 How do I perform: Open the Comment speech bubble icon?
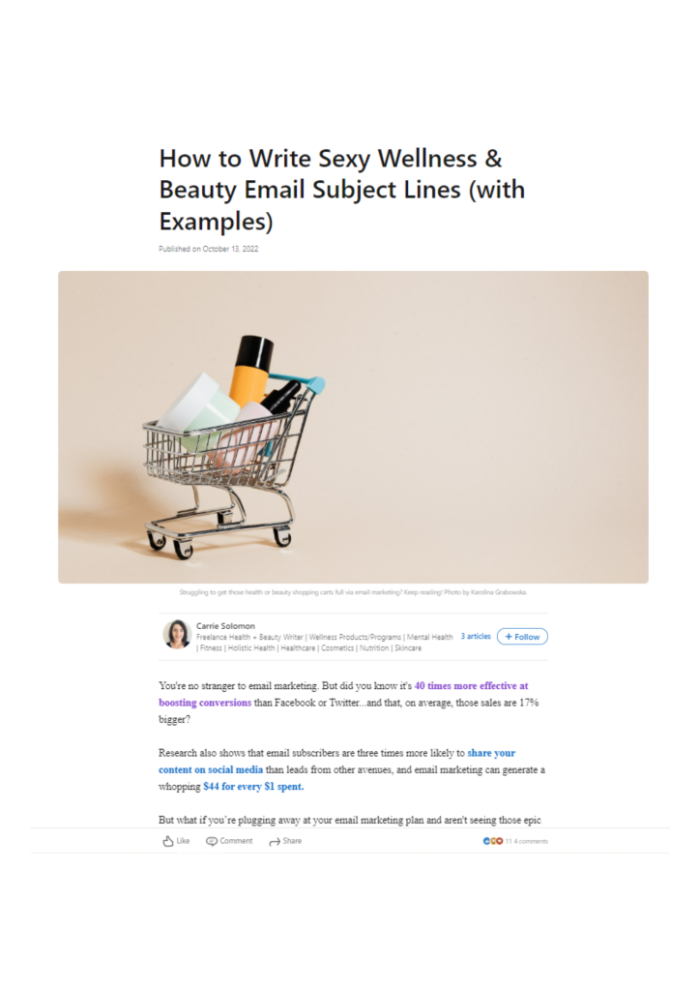[212, 841]
